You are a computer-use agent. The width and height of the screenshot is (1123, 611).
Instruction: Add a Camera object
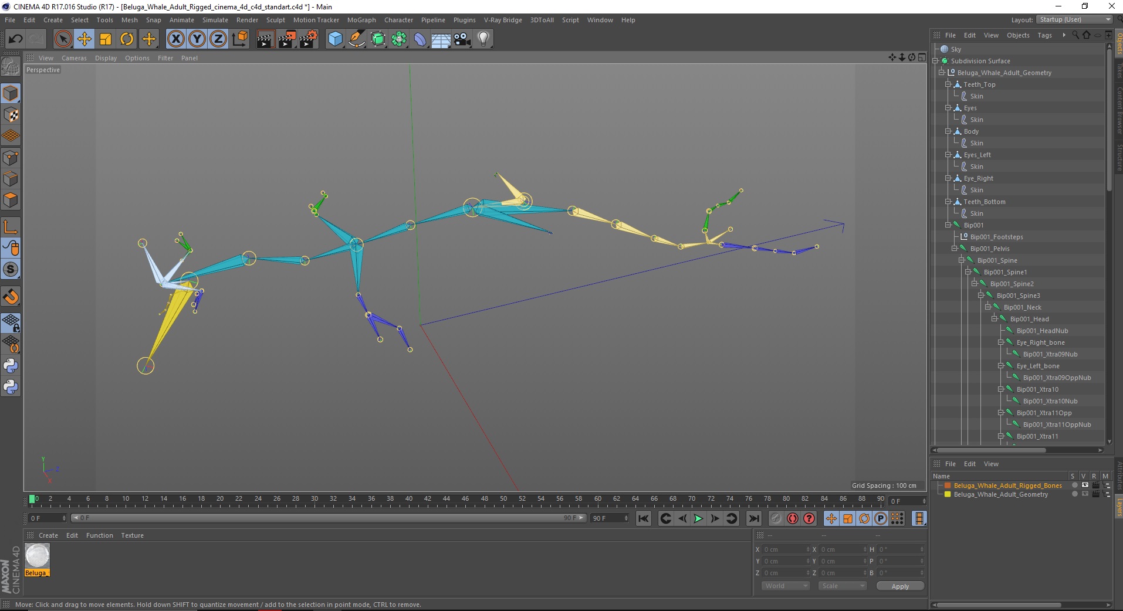[x=462, y=39]
